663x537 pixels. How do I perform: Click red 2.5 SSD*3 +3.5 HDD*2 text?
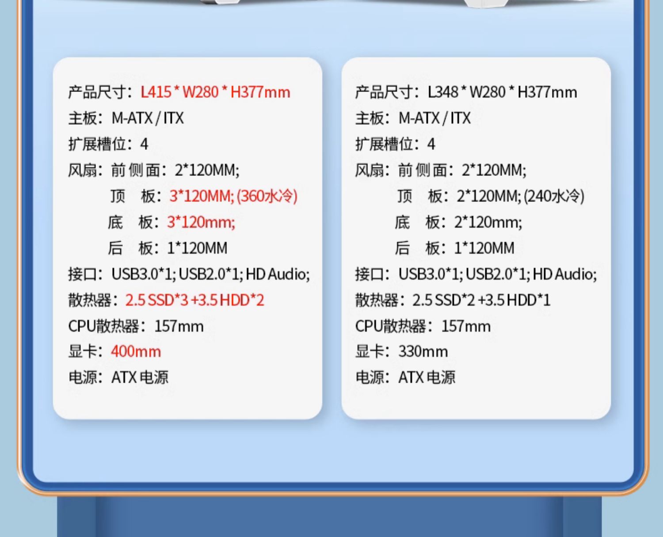194,301
